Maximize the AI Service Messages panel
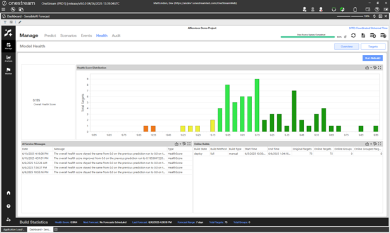 point(189,144)
